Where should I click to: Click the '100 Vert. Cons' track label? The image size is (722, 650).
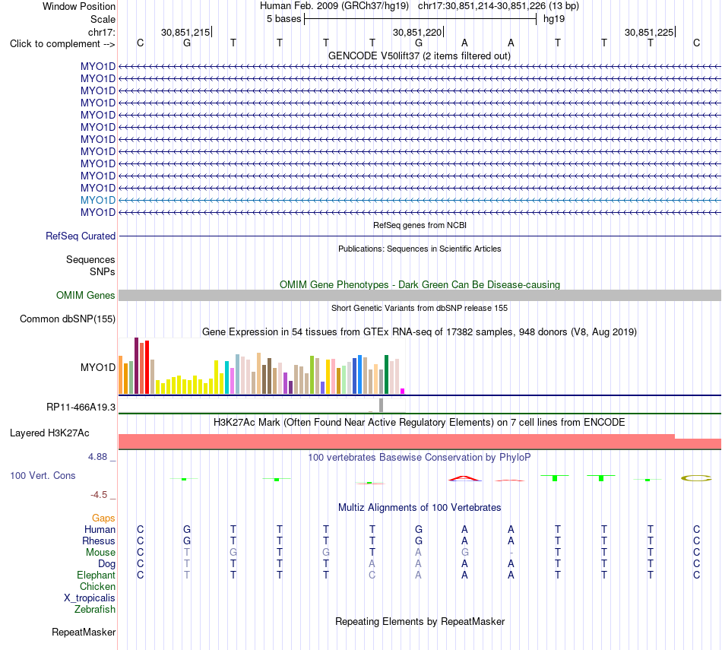coord(43,475)
